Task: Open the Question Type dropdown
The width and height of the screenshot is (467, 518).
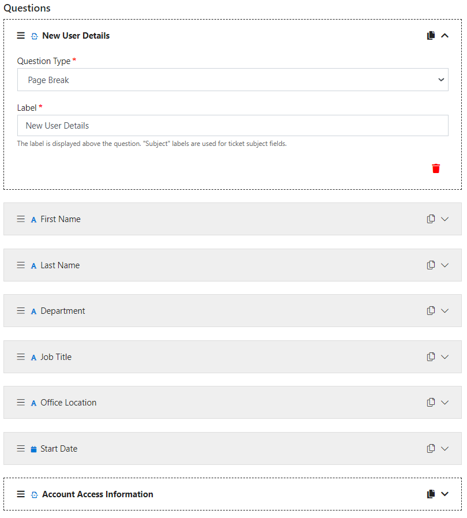Action: pos(232,80)
